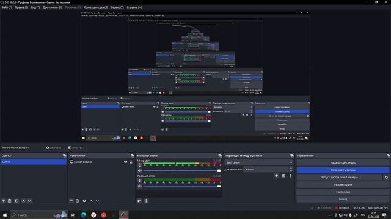The image size is (391, 219).
Task: Remove selected scene using trash icon
Action: pyautogui.click(x=10, y=201)
